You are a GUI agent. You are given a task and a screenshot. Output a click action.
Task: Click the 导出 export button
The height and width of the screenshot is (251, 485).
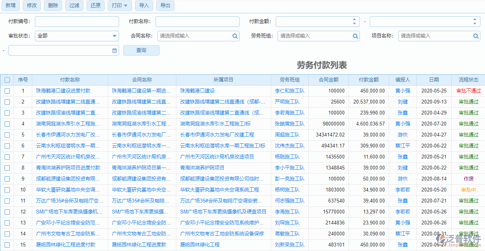click(x=165, y=6)
